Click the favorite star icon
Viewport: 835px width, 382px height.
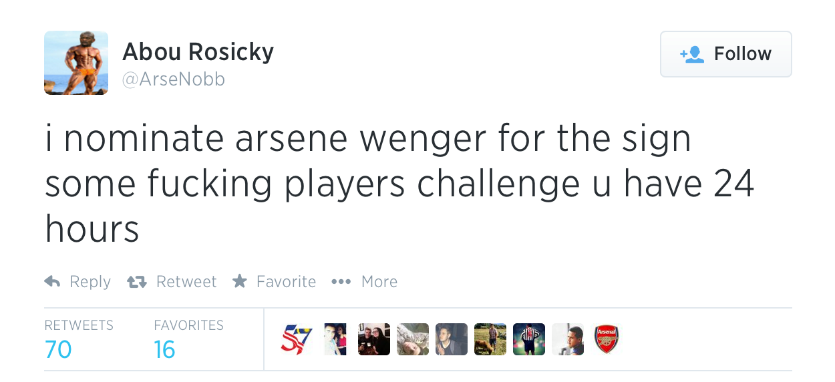240,282
